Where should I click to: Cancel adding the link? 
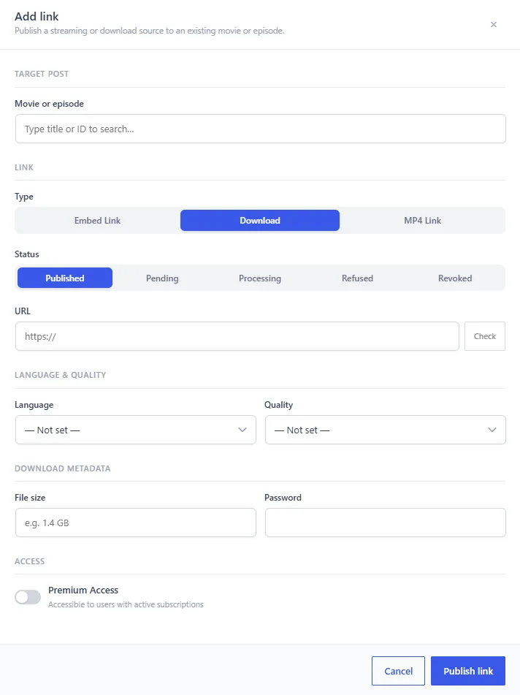[398, 671]
